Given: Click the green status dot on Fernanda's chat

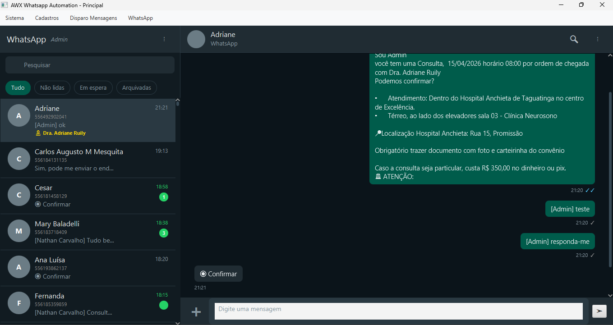Looking at the screenshot, I should pos(164,306).
